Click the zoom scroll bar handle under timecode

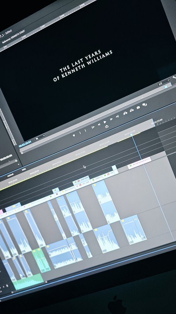(x=22, y=153)
